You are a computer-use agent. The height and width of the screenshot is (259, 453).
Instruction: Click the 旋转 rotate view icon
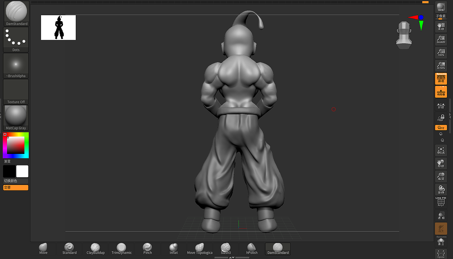pyautogui.click(x=441, y=190)
